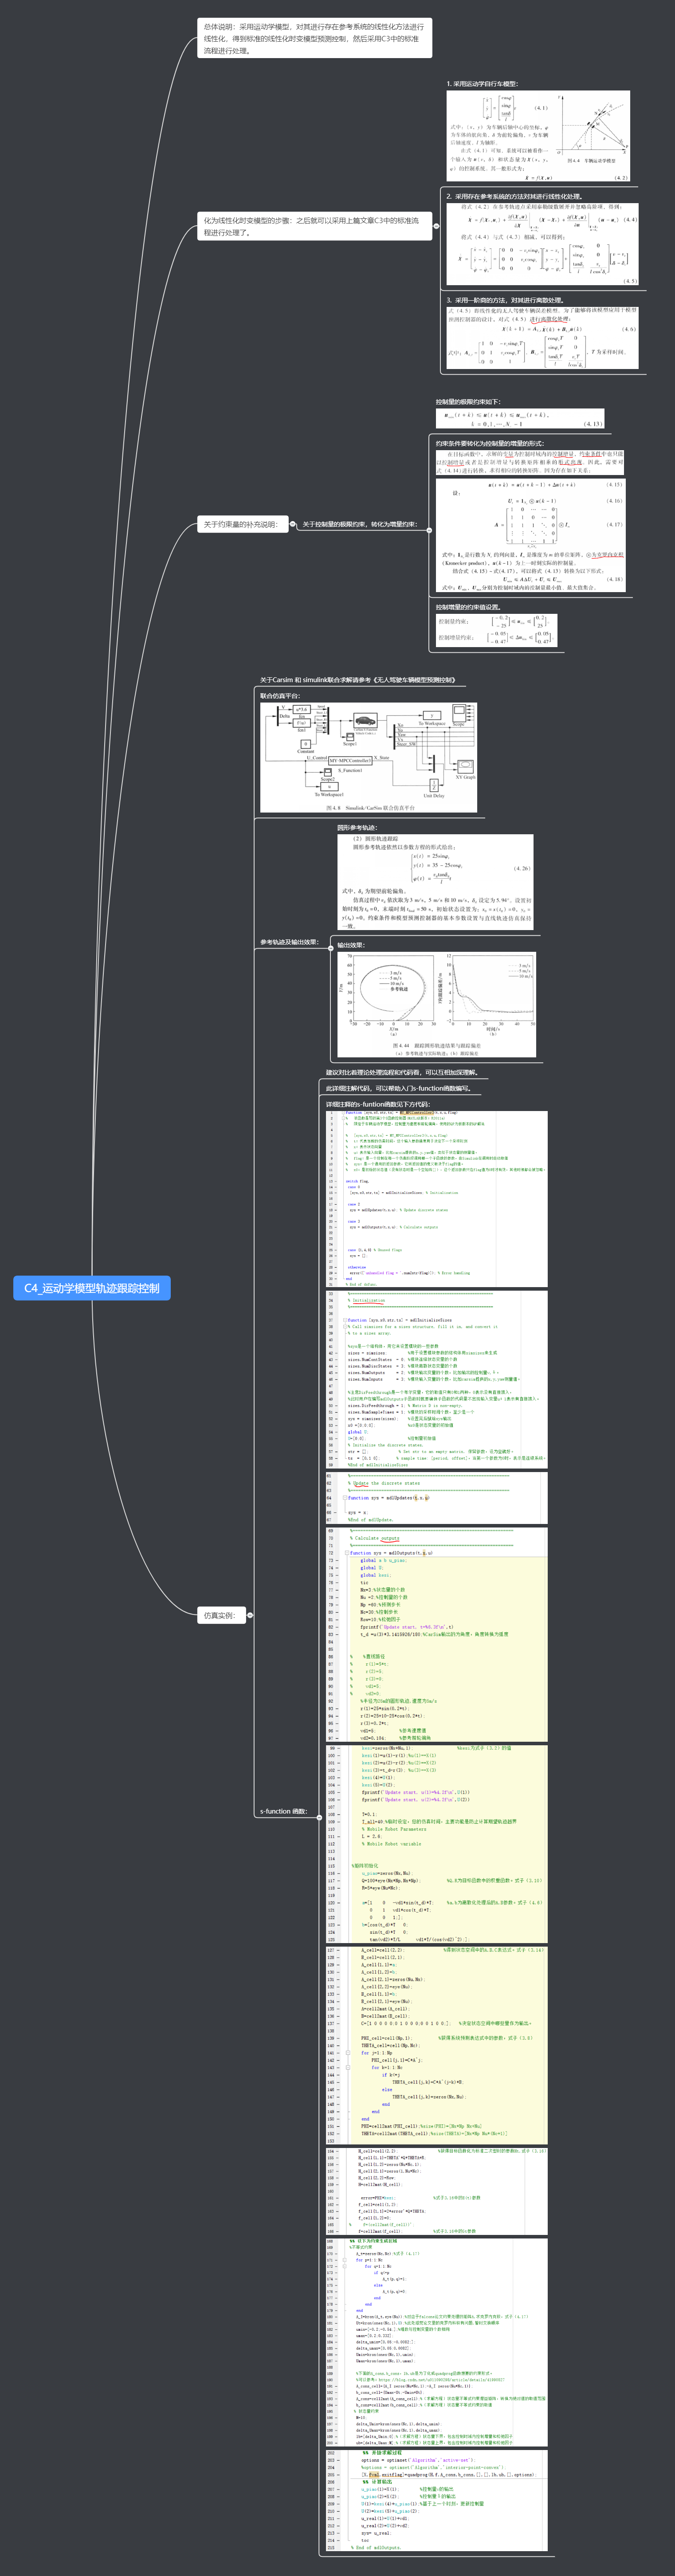
Task: Select the 输出效果 label
Action: (x=351, y=945)
